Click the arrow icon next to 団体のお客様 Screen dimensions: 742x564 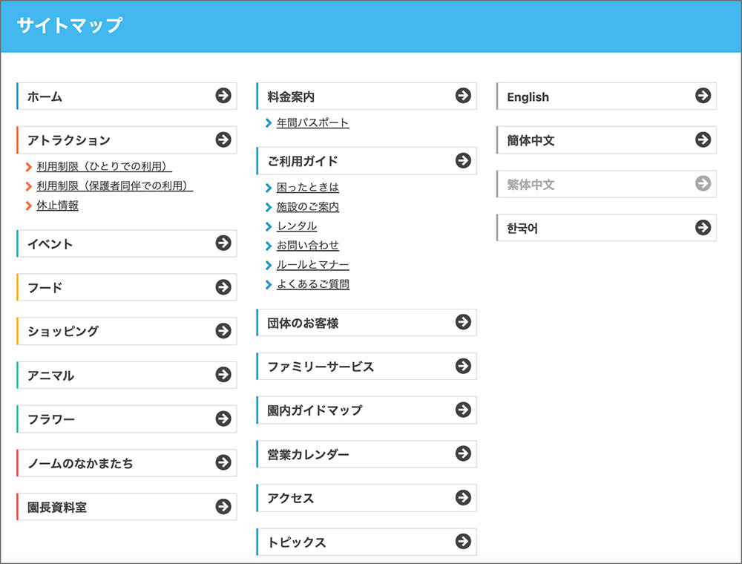463,322
